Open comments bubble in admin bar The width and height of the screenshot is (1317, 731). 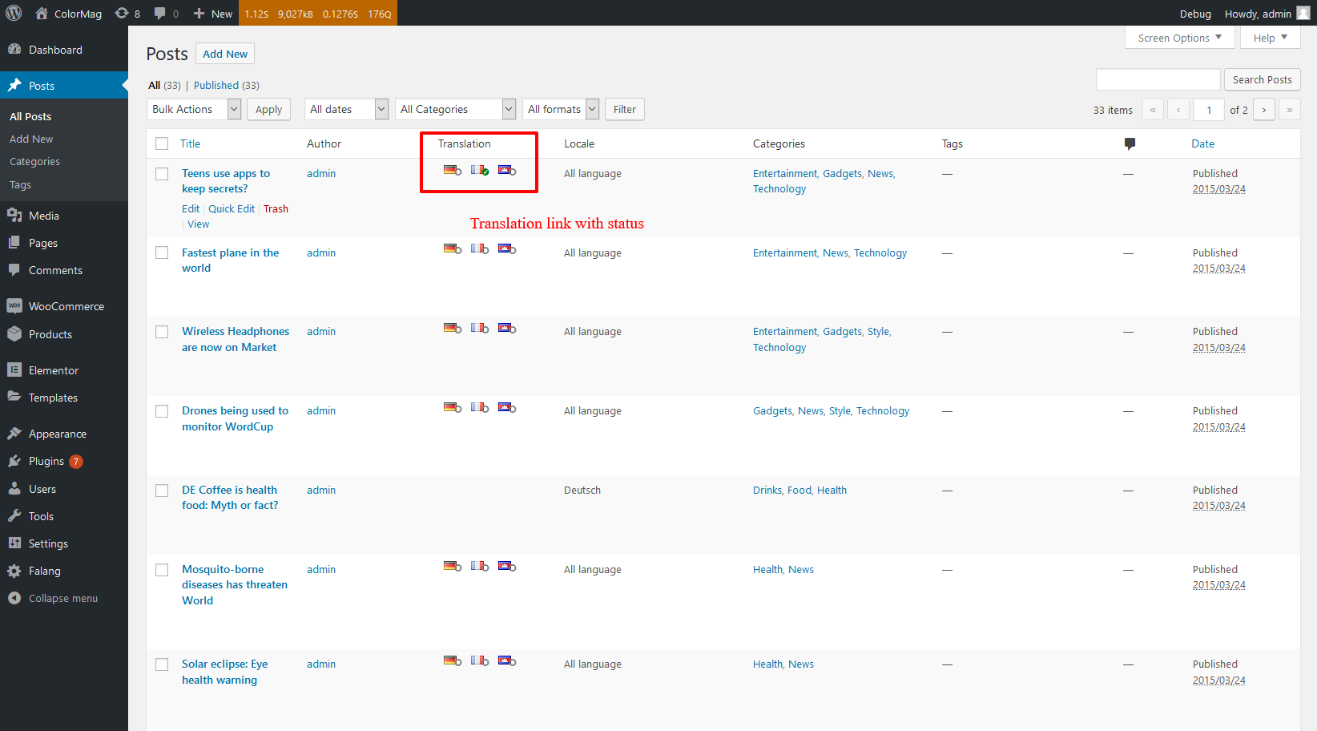(x=167, y=13)
